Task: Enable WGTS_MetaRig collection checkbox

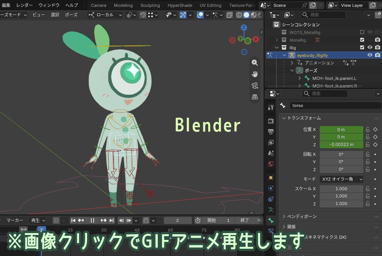Action: (362, 32)
